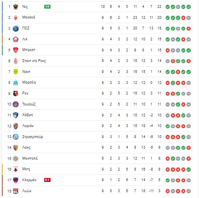This screenshot has height=198, width=199.
Task: Open the Monaco team logo
Action: click(x=16, y=18)
